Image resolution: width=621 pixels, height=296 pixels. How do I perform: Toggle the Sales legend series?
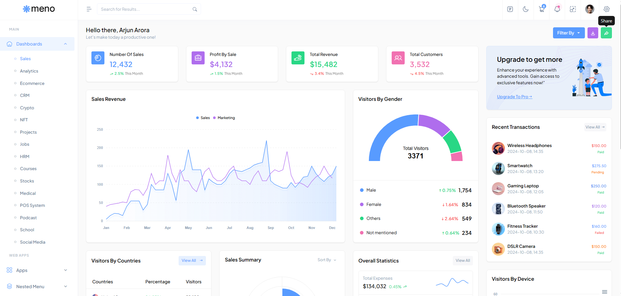click(203, 118)
